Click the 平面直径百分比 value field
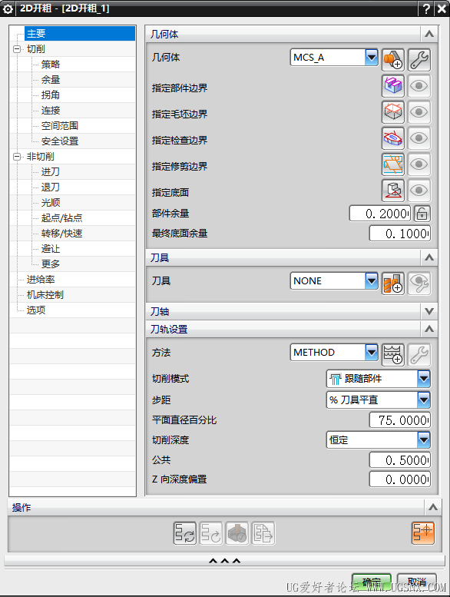Image resolution: width=450 pixels, height=597 pixels. coord(400,420)
